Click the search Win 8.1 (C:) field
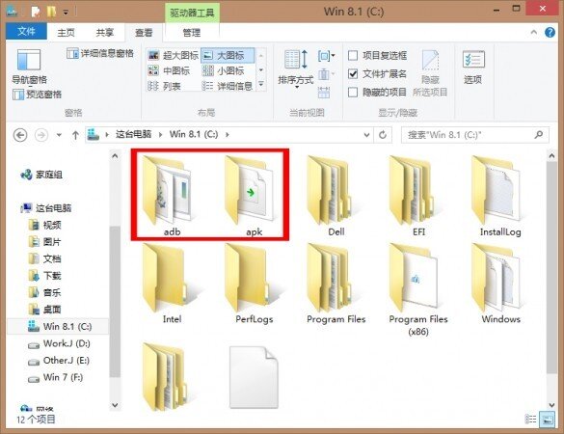Screen dimensions: 564x434 [474, 135]
